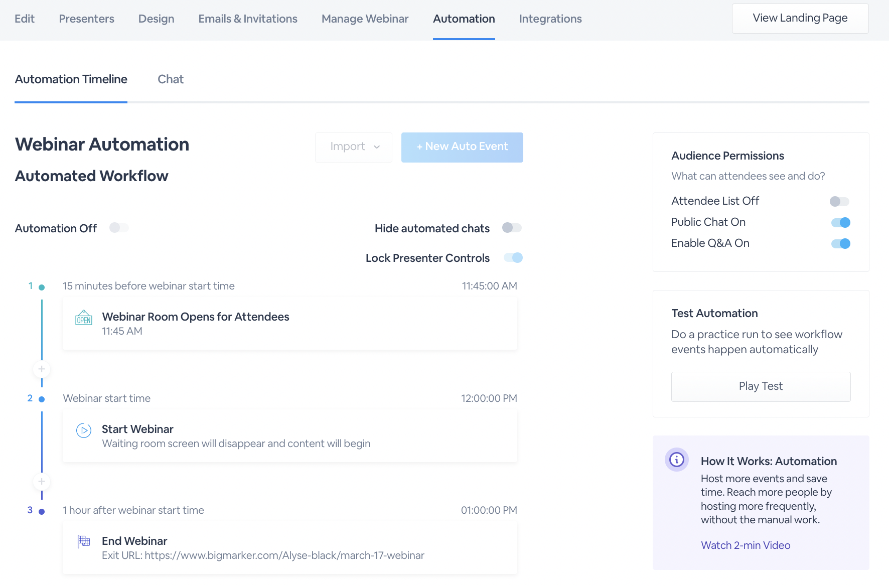
Task: Open the Import dropdown
Action: (x=353, y=147)
